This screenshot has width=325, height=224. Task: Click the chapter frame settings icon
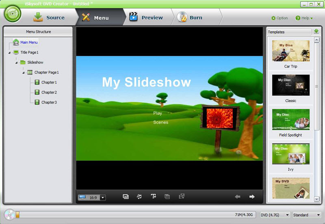click(167, 196)
